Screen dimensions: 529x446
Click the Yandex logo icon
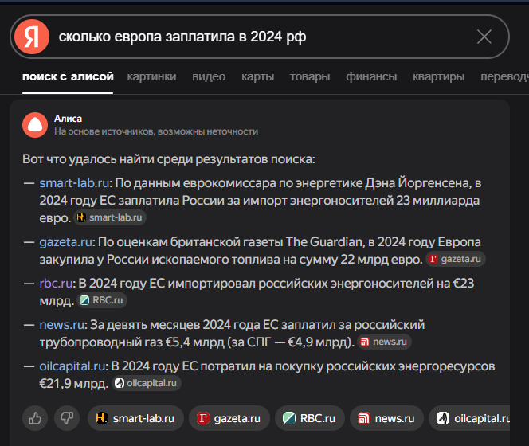point(32,37)
